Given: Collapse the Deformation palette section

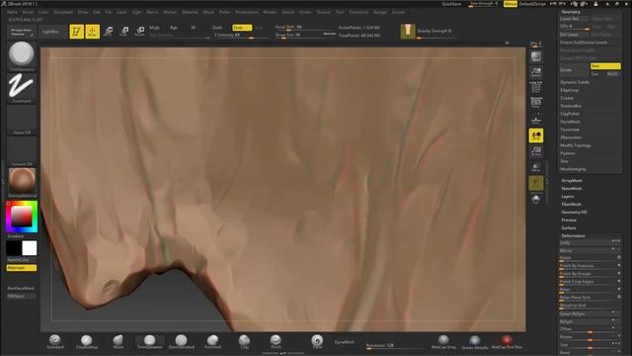Looking at the screenshot, I should (x=573, y=235).
